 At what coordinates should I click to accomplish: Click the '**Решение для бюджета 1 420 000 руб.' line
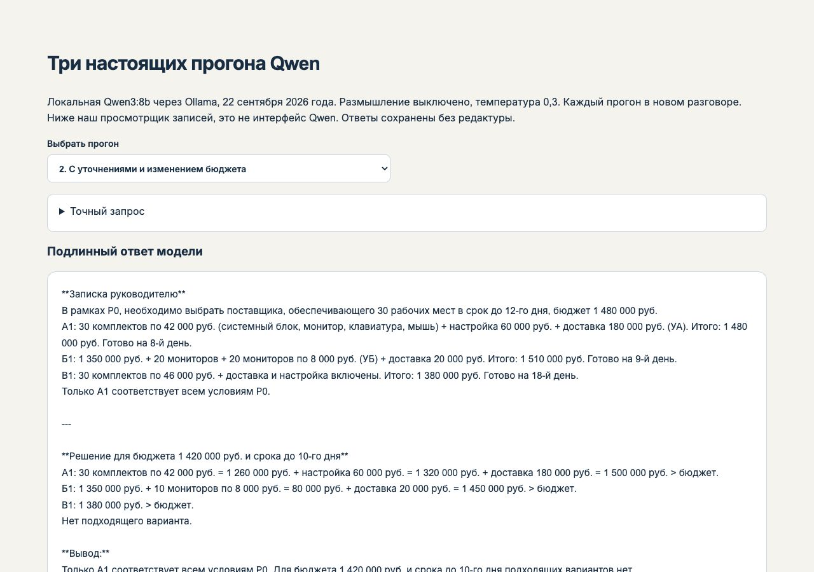205,456
